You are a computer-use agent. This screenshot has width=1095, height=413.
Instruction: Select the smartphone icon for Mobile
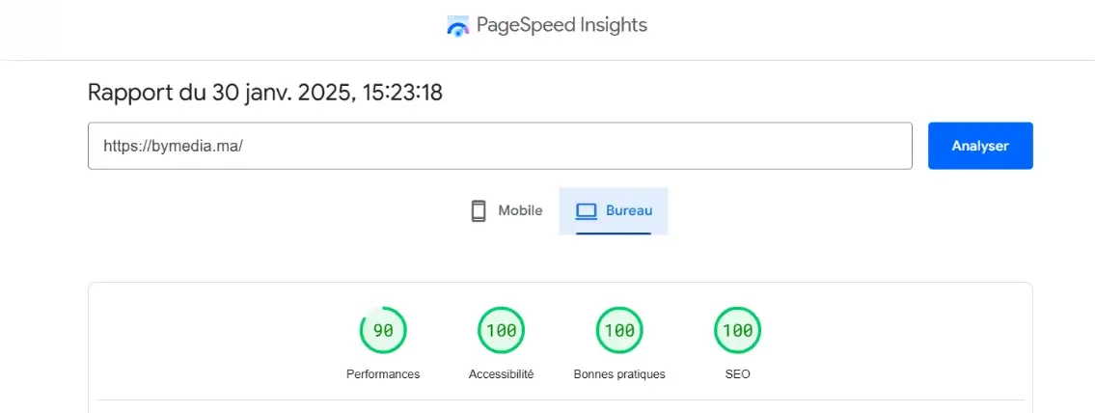coord(479,211)
